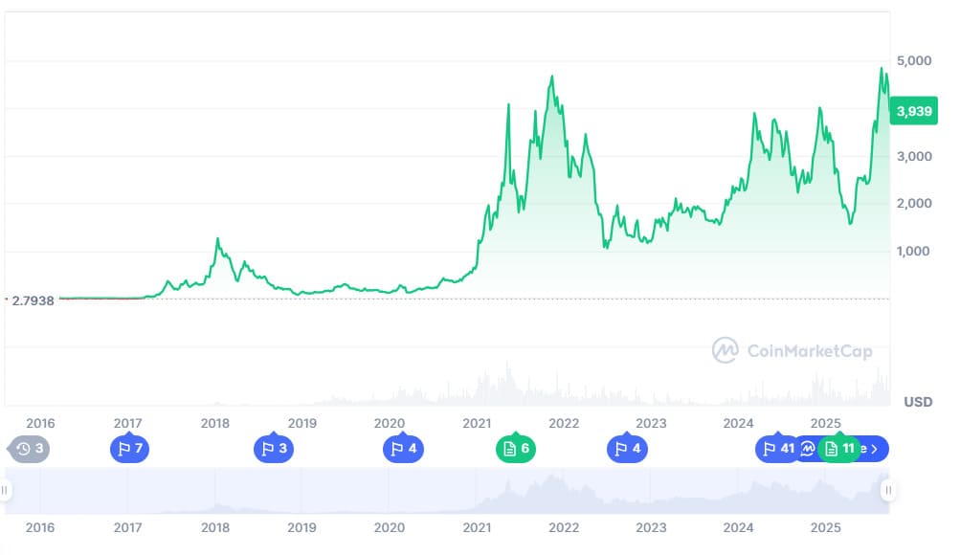Click the 5,000 price axis label
This screenshot has width=960, height=555.
914,60
